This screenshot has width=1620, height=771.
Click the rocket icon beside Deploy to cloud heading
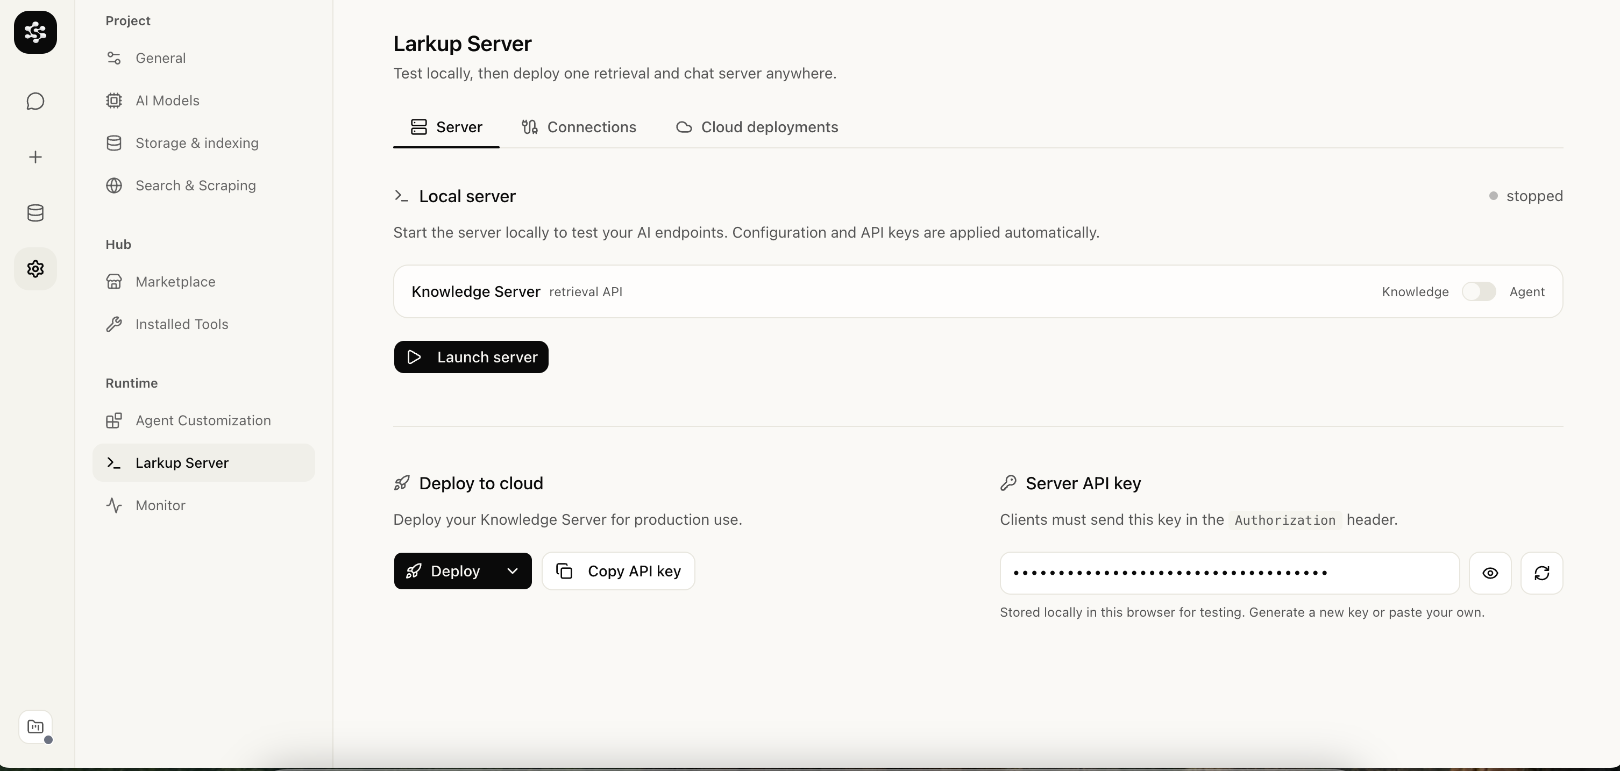coord(402,483)
